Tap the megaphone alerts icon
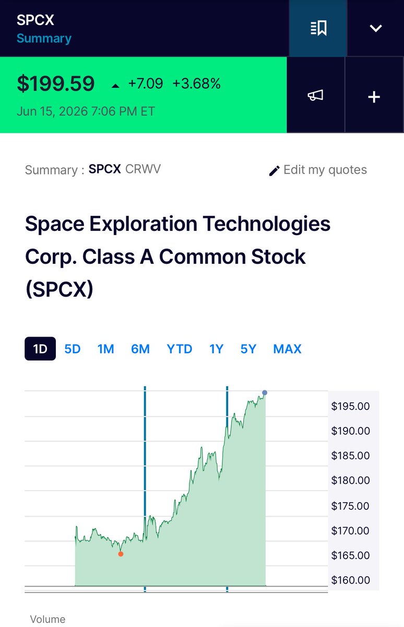 click(x=315, y=95)
